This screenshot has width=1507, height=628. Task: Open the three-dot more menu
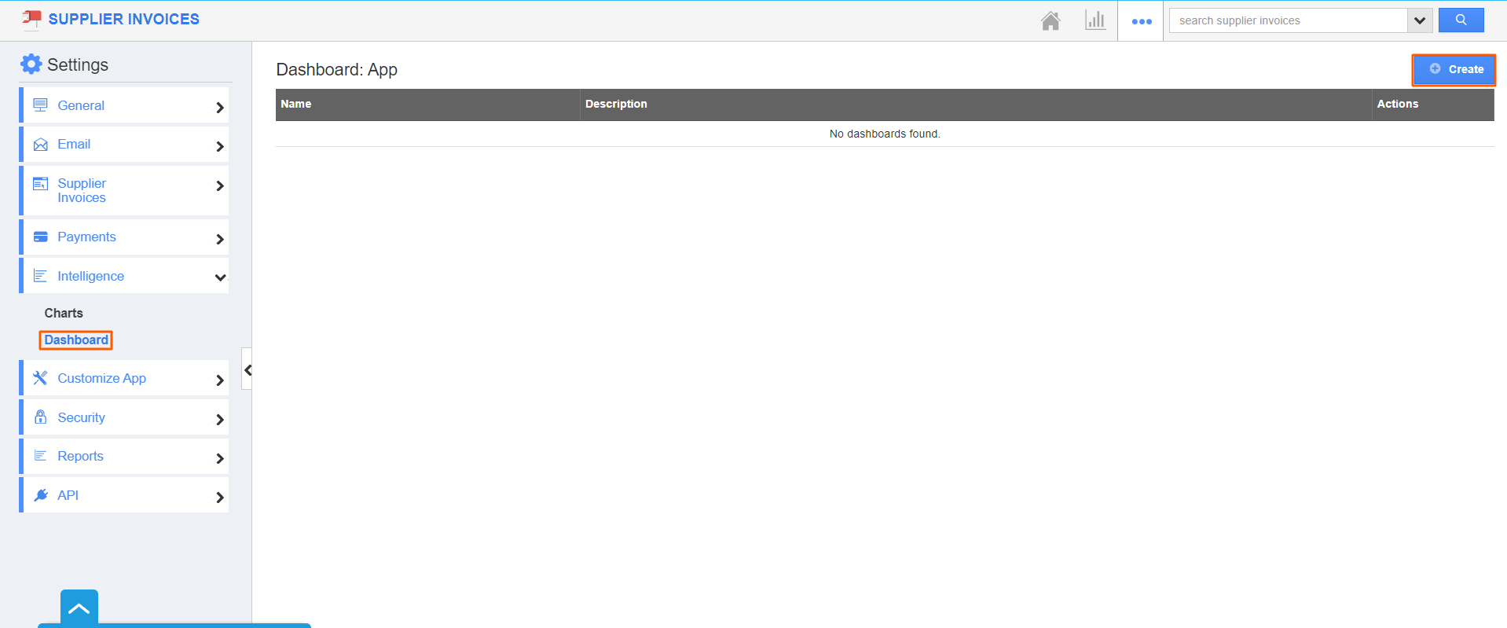coord(1142,21)
